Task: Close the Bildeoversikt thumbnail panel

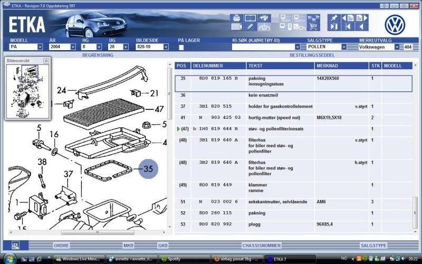Action: coord(46,61)
